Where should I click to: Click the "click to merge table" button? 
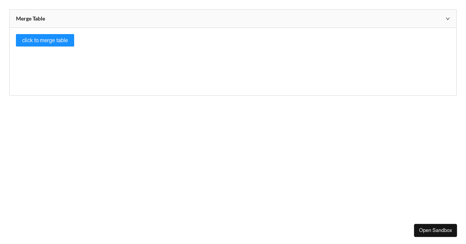point(45,40)
